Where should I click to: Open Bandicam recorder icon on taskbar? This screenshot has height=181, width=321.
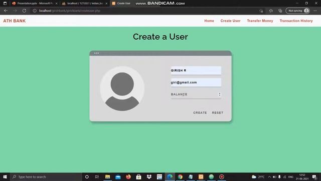[222, 176]
